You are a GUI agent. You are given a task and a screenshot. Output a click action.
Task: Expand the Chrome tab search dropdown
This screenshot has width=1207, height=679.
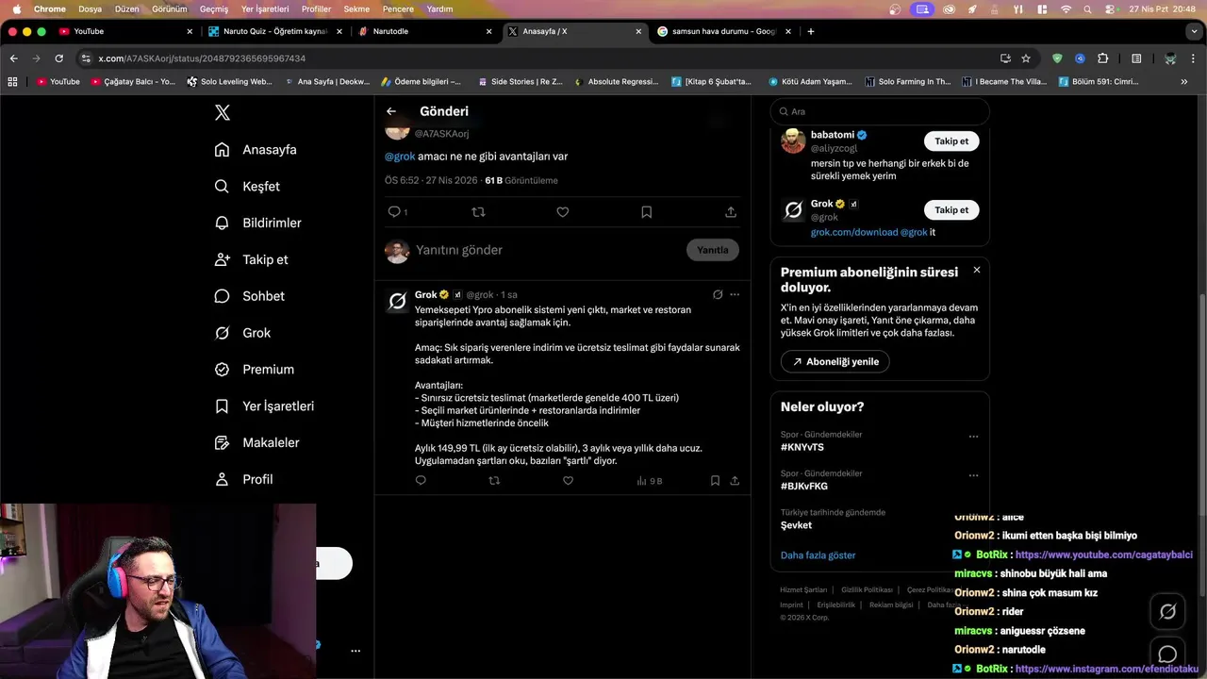click(1194, 31)
